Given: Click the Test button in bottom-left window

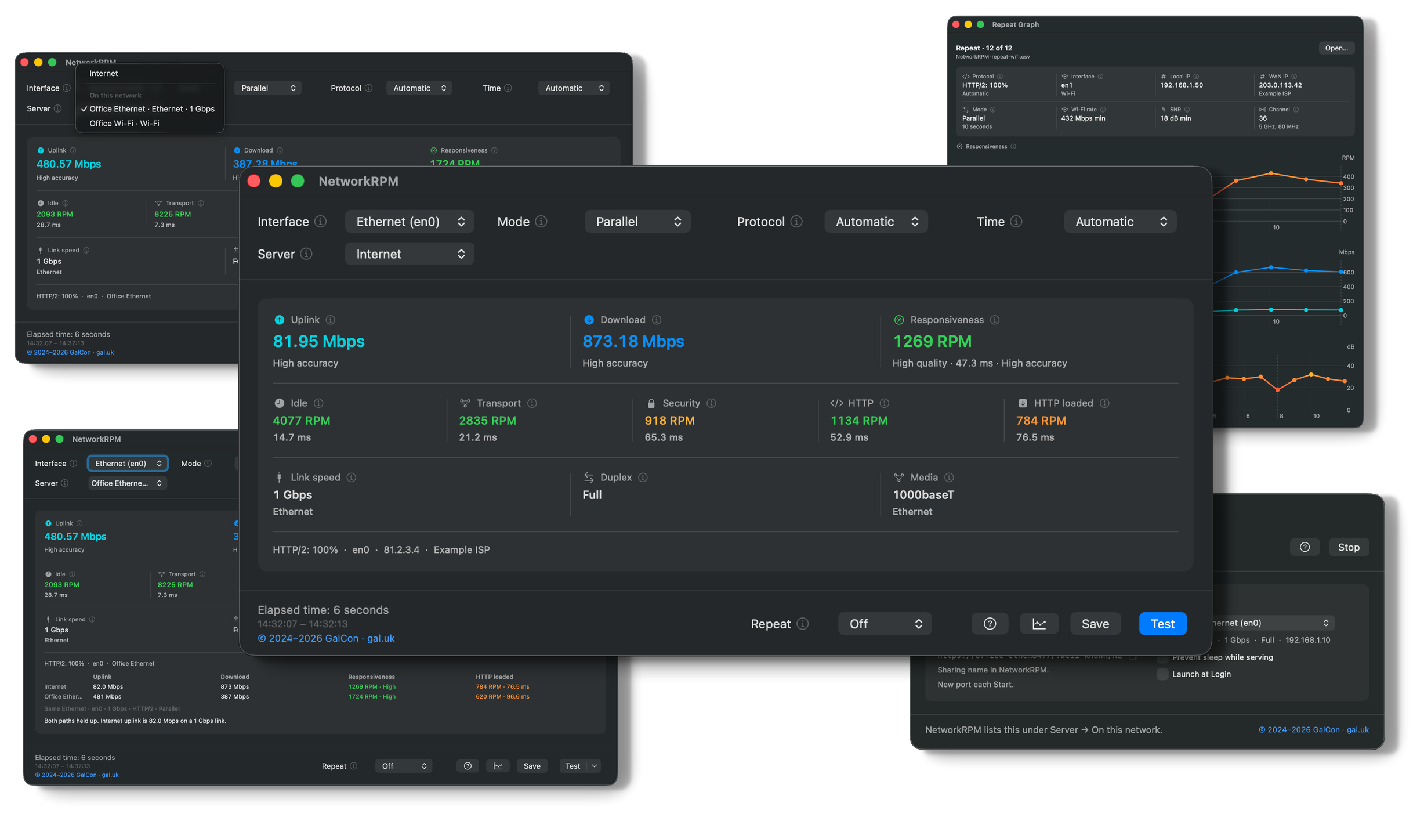Looking at the screenshot, I should click(x=573, y=766).
